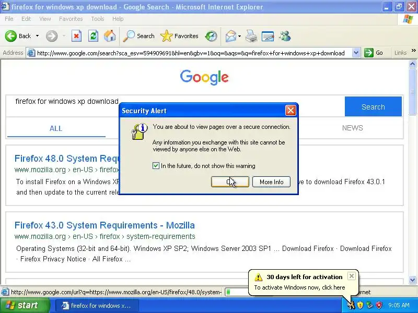Click OK in the Security Alert dialog

point(230,182)
